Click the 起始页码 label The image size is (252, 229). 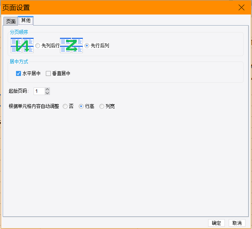click(18, 91)
